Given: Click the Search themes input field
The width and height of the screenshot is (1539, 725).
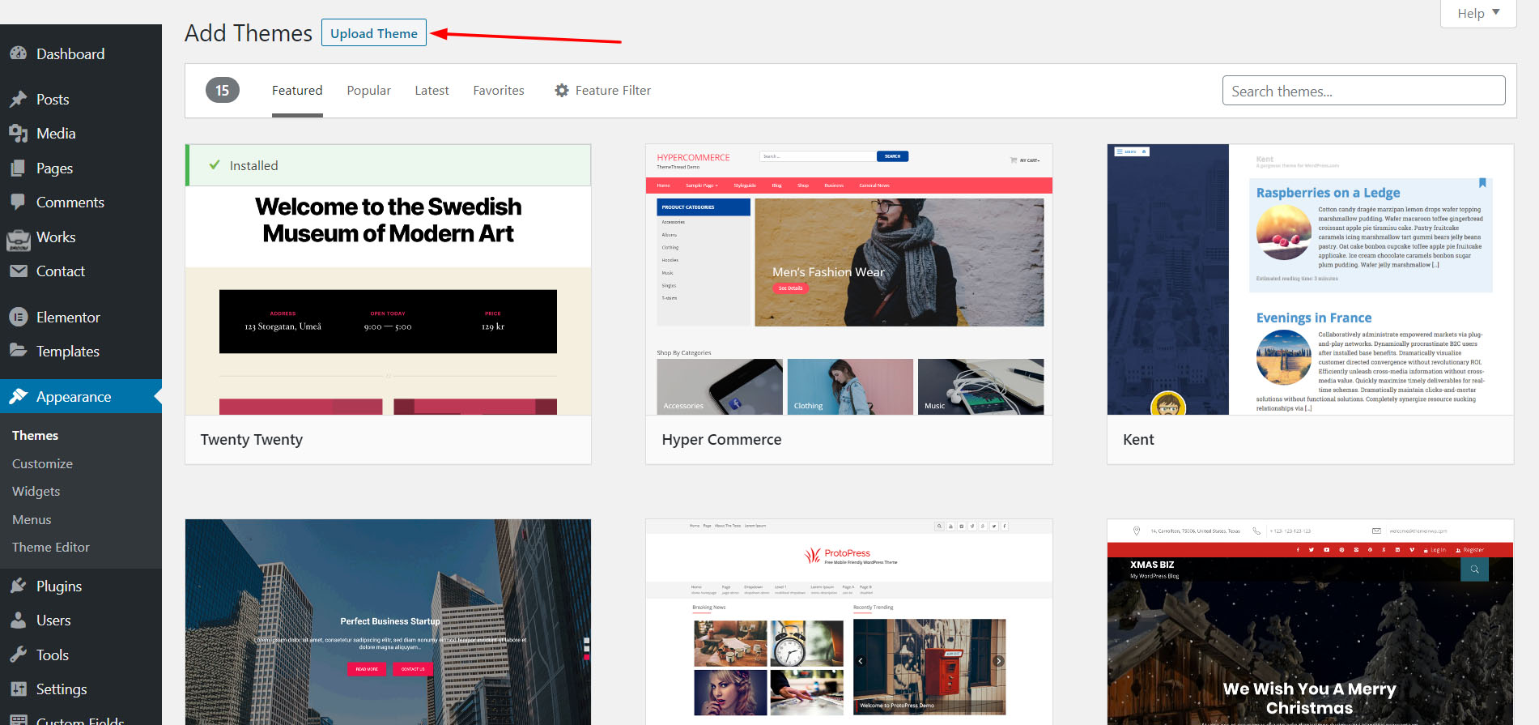Looking at the screenshot, I should 1363,91.
